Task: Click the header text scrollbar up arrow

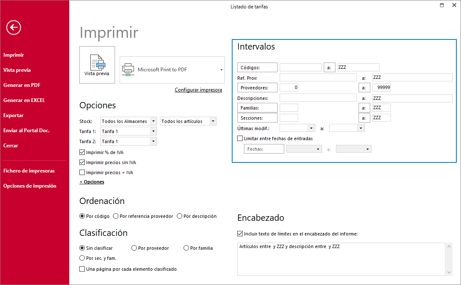Action: (449, 246)
